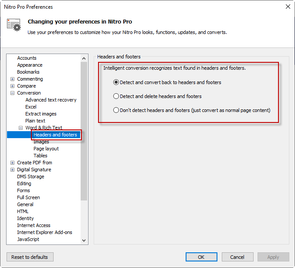
Task: Click scroll up arrow in category list
Action: tap(84, 58)
